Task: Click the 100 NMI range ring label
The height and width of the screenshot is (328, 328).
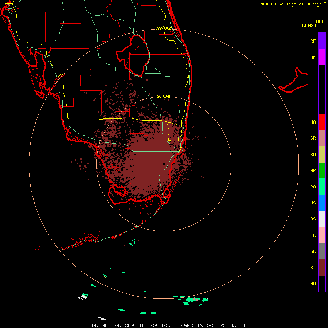Action: [164, 29]
